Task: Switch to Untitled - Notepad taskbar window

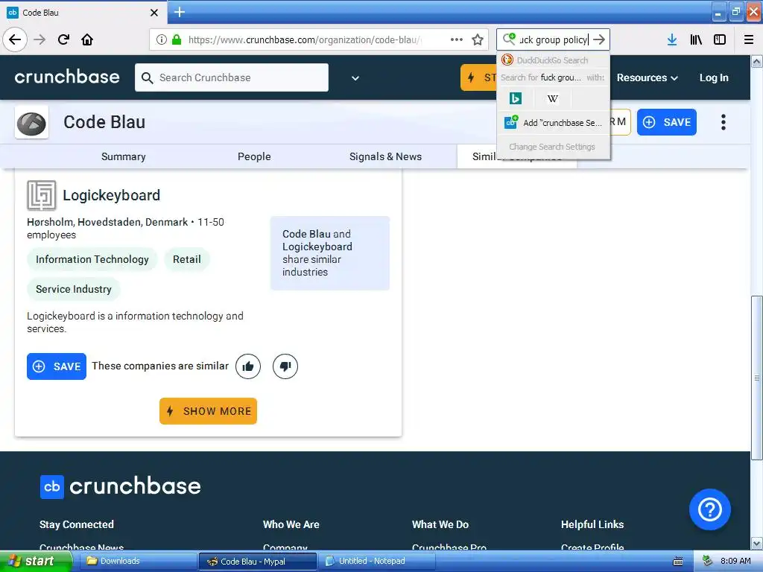Action: (x=376, y=562)
